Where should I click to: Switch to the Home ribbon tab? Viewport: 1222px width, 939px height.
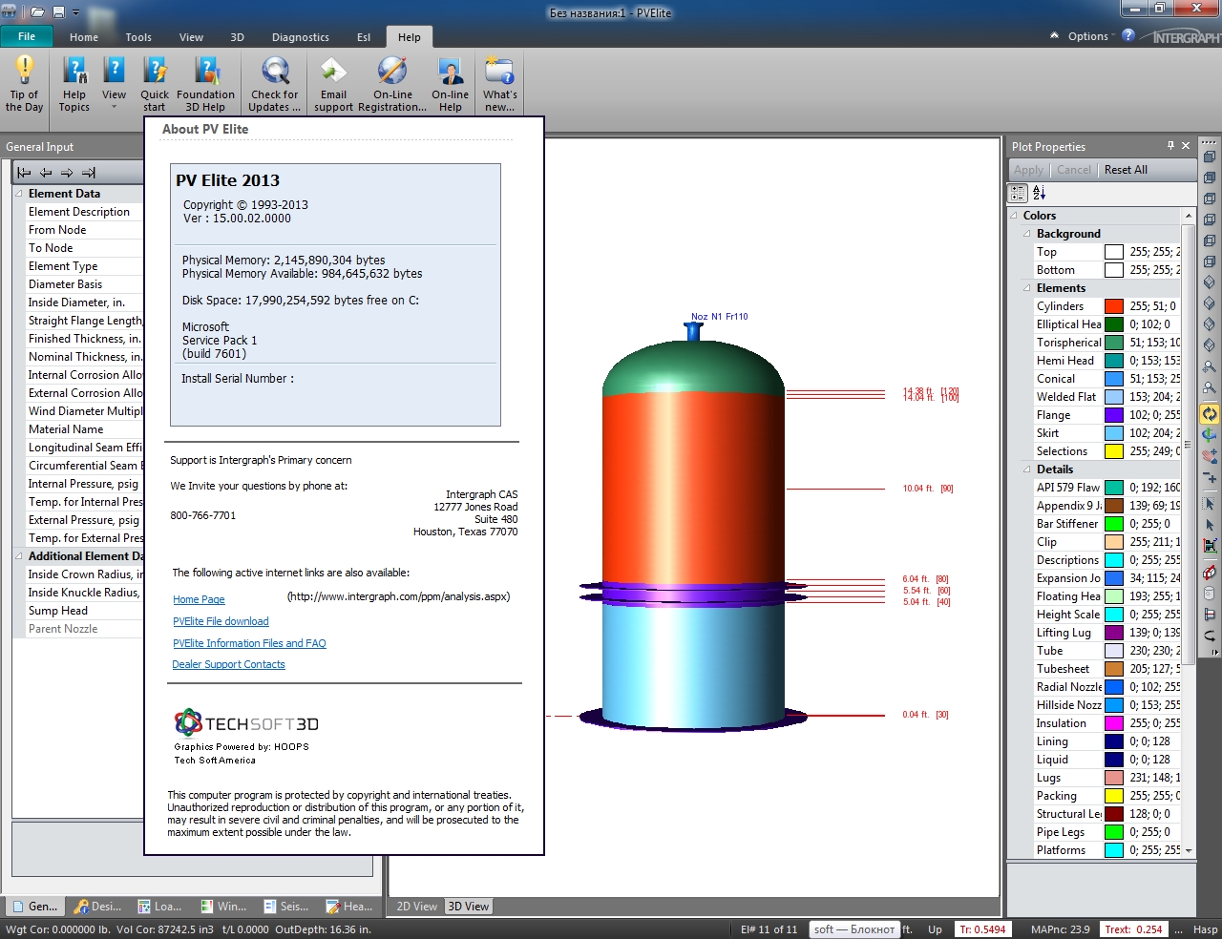pos(84,37)
